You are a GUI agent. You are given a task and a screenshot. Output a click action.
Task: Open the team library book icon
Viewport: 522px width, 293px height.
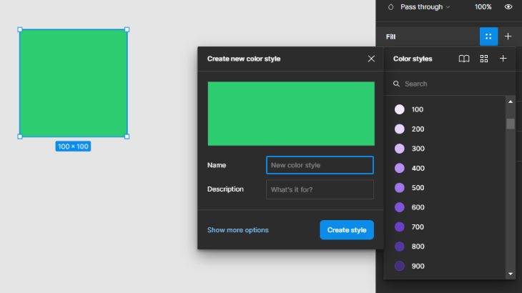tap(464, 59)
